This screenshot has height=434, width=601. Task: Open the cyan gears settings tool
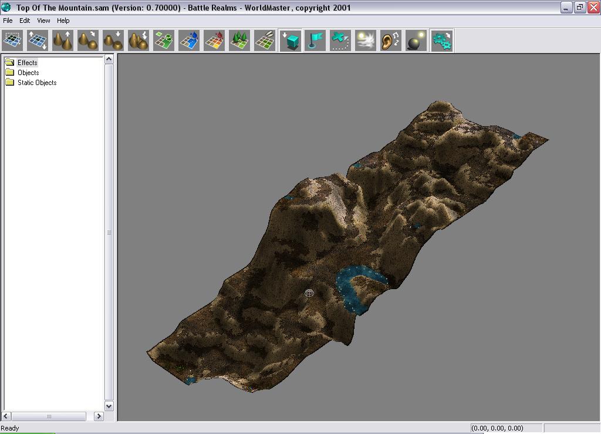pyautogui.click(x=442, y=41)
